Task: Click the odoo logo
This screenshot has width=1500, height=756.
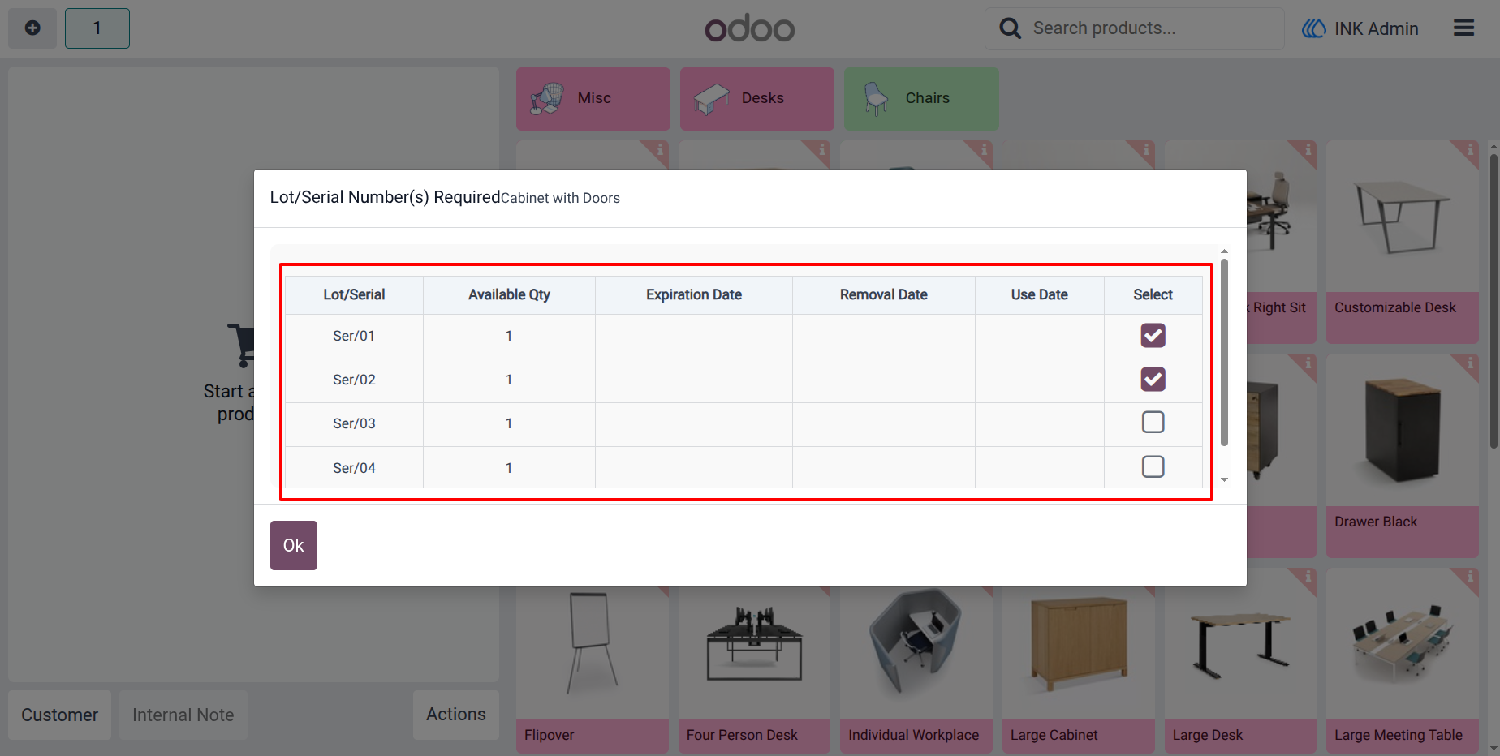Action: [750, 29]
